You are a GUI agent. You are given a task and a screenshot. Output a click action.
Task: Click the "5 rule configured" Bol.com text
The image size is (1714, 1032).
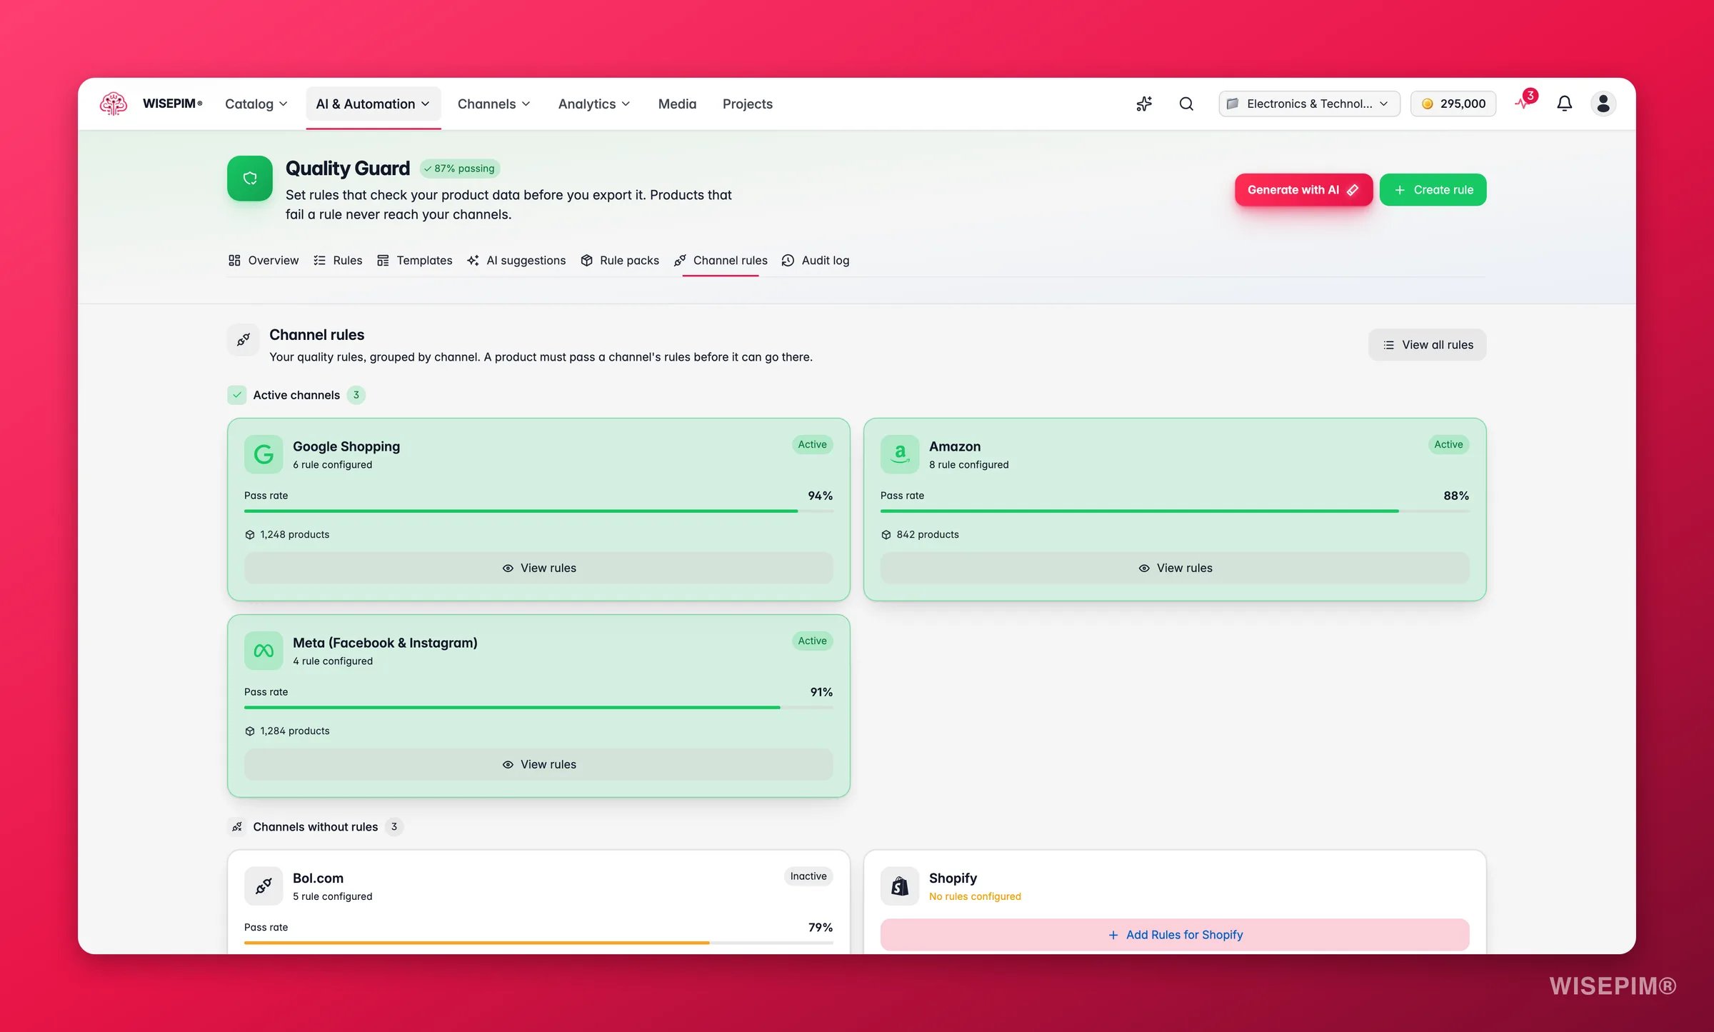(x=333, y=897)
